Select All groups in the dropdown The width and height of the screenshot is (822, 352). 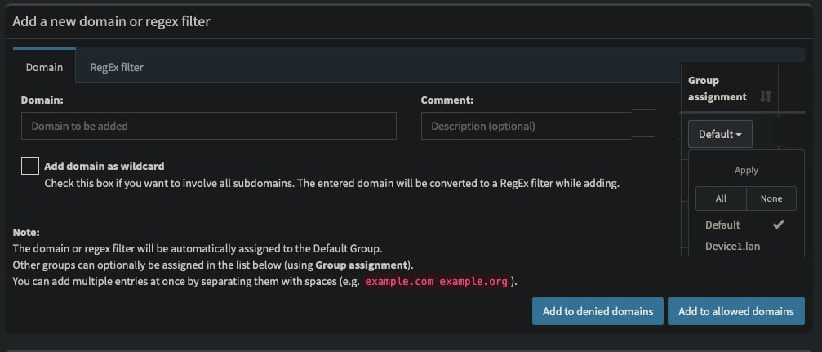721,198
